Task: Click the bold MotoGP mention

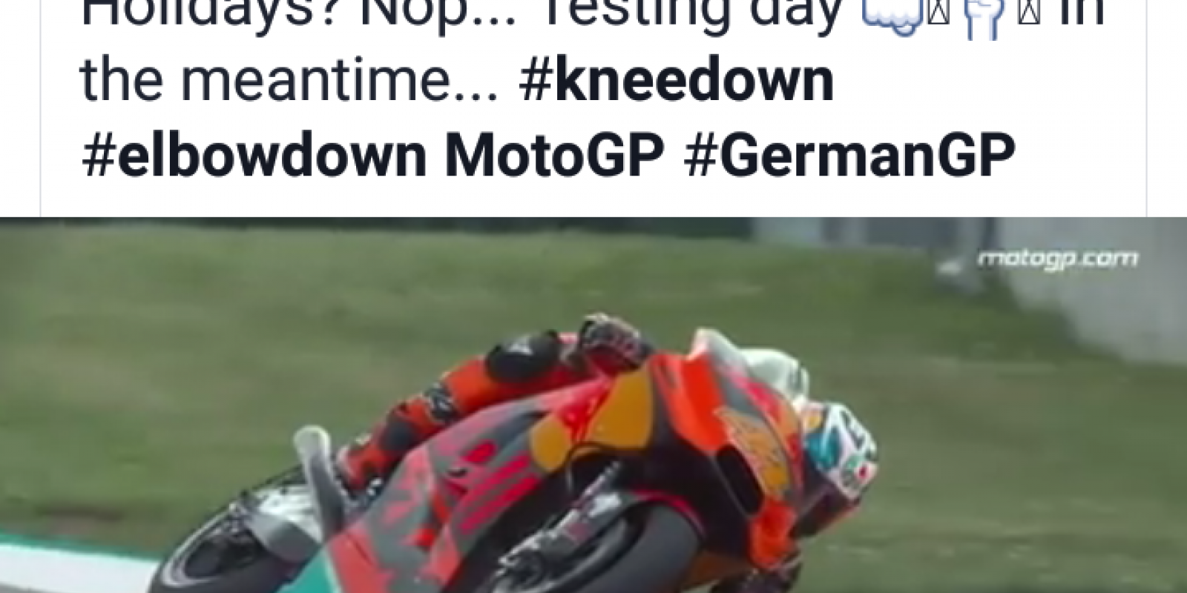Action: [x=555, y=156]
